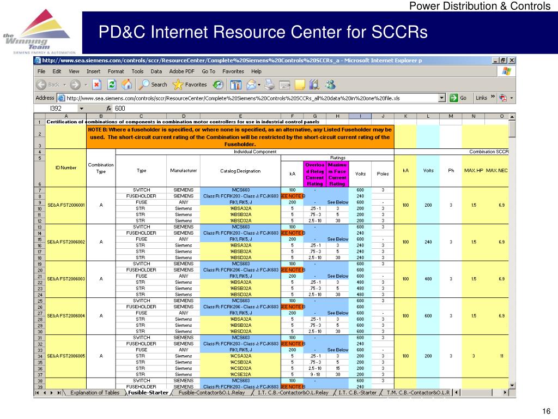Switch to Explanation of Tables sheet tab
Image resolution: width=558 pixels, height=419 pixels.
95,393
